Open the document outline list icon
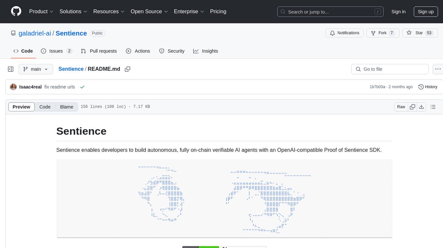443x248 pixels. click(x=433, y=107)
